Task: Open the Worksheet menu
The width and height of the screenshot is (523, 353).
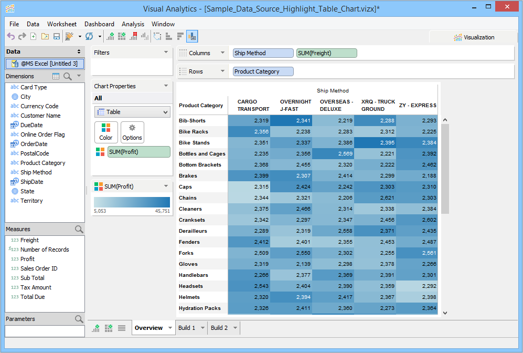Action: tap(61, 24)
